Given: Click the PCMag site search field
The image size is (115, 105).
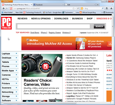Looking at the screenshot, I should pos(54,26).
